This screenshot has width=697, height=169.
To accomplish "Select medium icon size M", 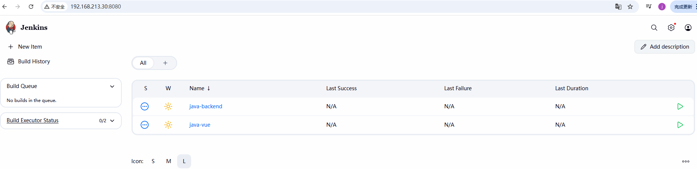I will click(169, 161).
